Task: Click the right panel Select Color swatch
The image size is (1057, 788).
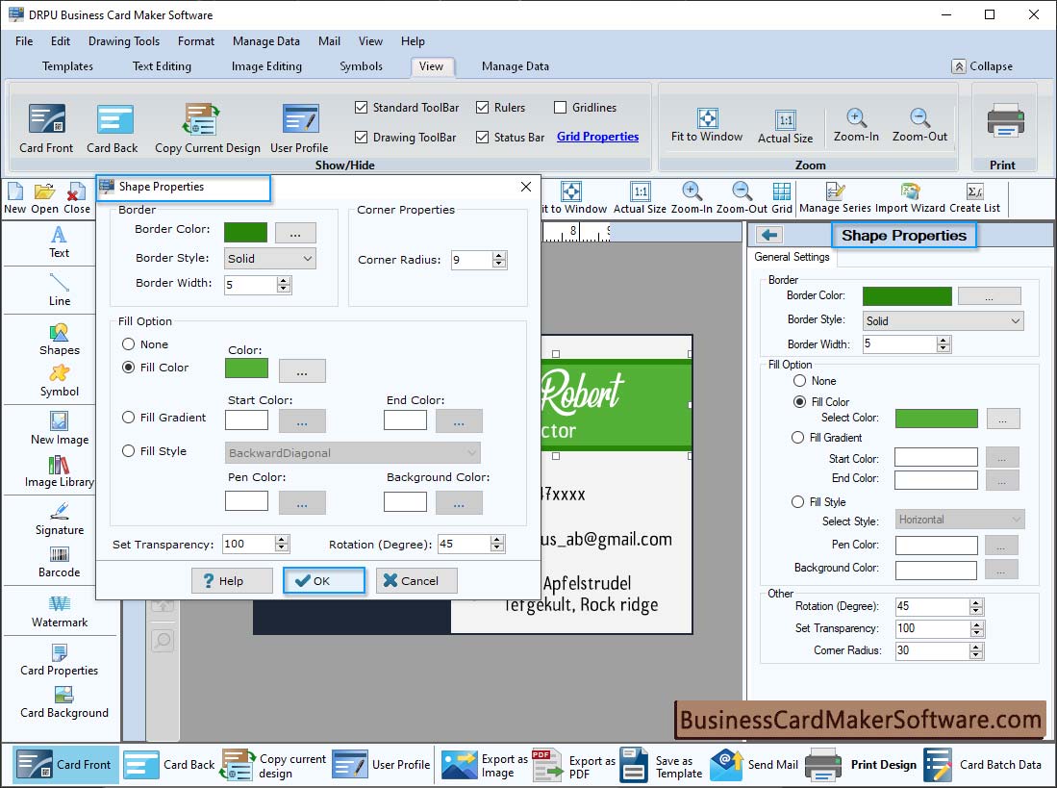Action: click(937, 418)
